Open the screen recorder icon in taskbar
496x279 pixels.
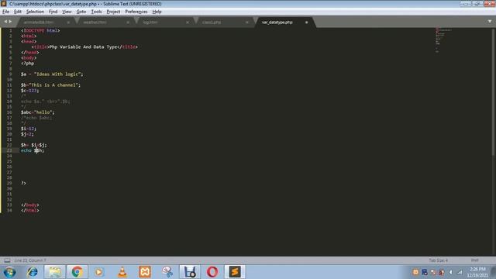coord(190,272)
